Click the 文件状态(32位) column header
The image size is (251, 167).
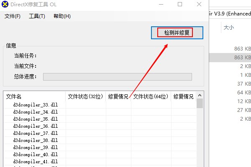86,96
